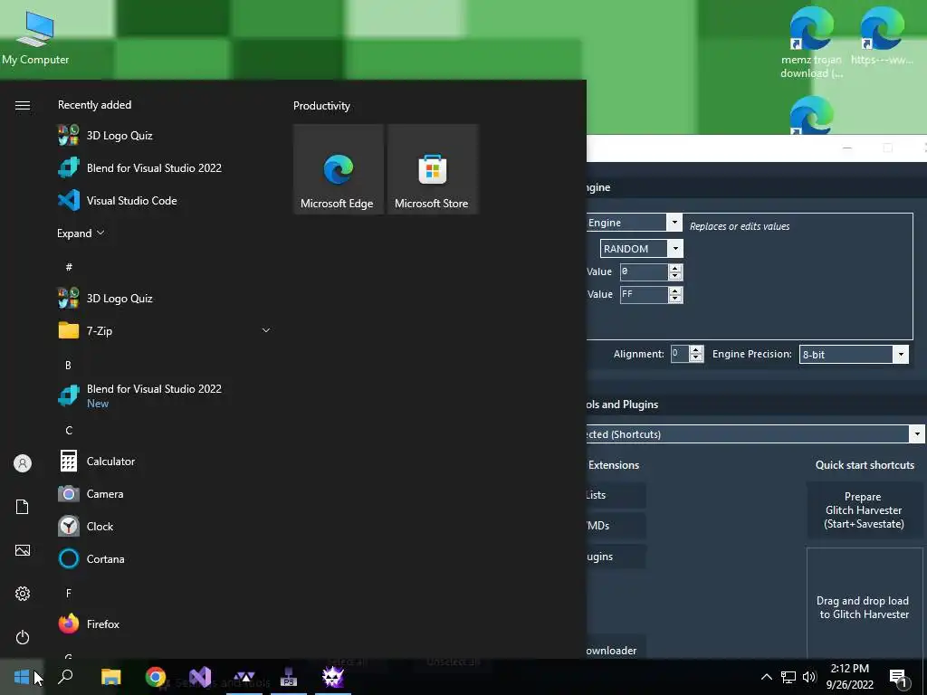This screenshot has width=927, height=695.
Task: Click the Value field containing FF
Action: point(644,294)
